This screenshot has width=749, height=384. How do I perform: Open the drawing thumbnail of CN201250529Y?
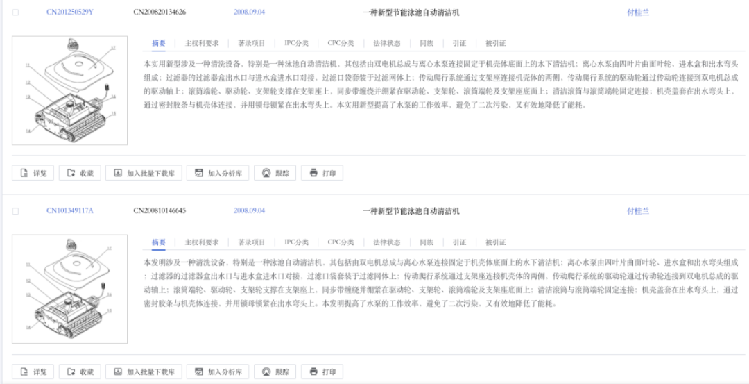pyautogui.click(x=70, y=90)
